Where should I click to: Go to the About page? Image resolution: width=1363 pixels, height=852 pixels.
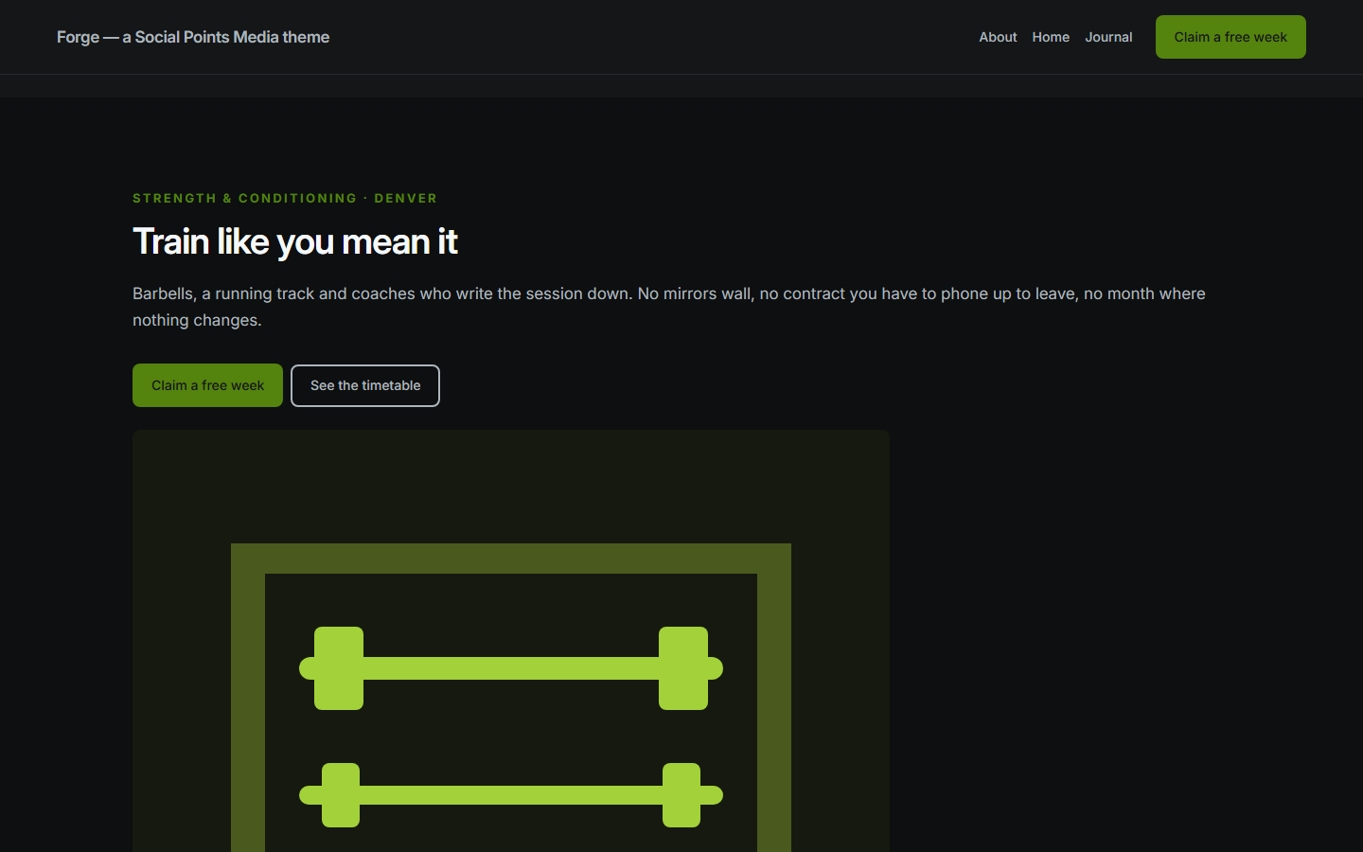coord(998,37)
